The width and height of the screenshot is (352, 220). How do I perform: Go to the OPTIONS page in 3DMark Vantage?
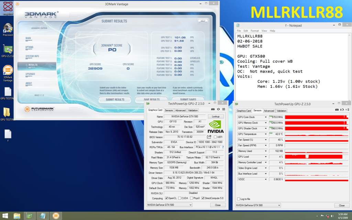(x=30, y=47)
